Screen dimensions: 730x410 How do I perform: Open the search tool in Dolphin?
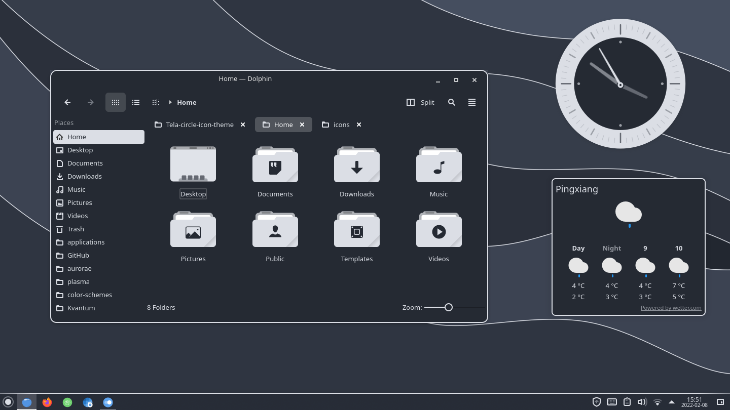pyautogui.click(x=452, y=102)
